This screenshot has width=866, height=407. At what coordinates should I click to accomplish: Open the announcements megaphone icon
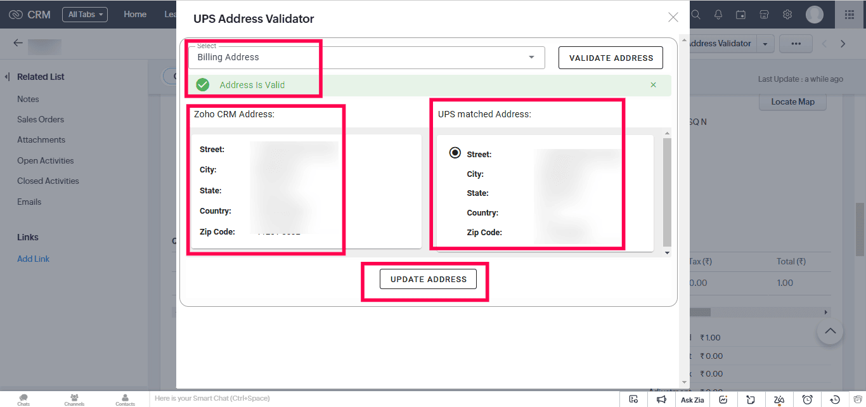click(x=661, y=399)
